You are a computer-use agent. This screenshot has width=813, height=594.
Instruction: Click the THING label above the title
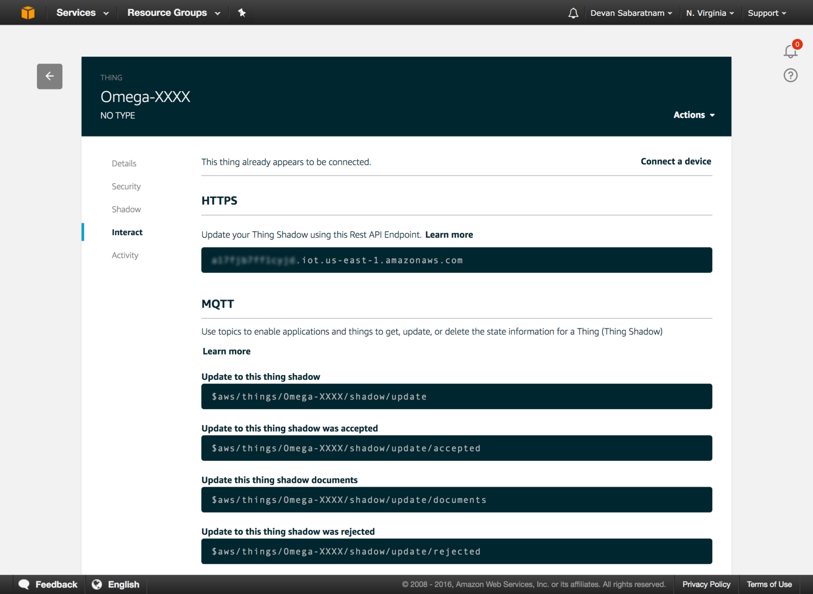click(x=111, y=78)
